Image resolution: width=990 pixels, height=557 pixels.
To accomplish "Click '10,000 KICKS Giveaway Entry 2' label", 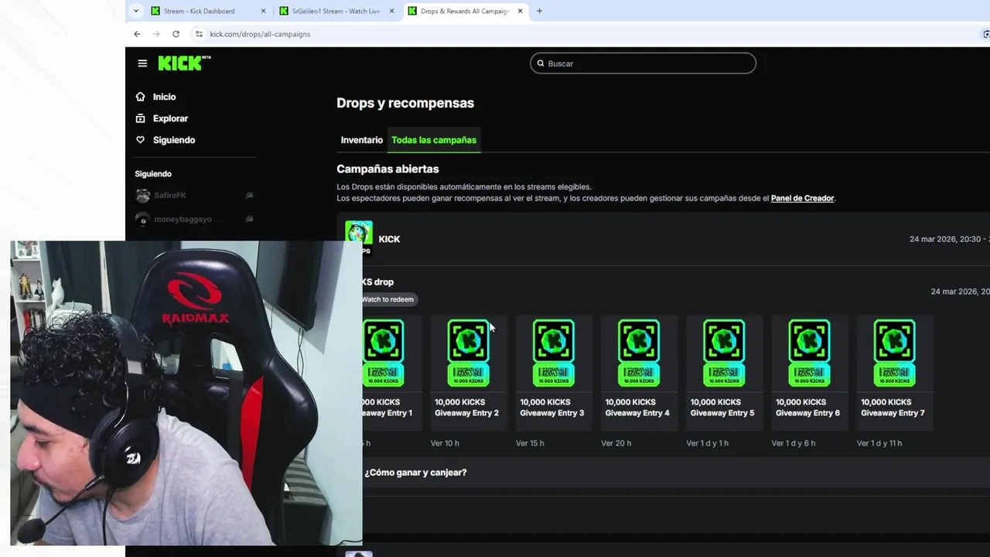I will point(466,408).
